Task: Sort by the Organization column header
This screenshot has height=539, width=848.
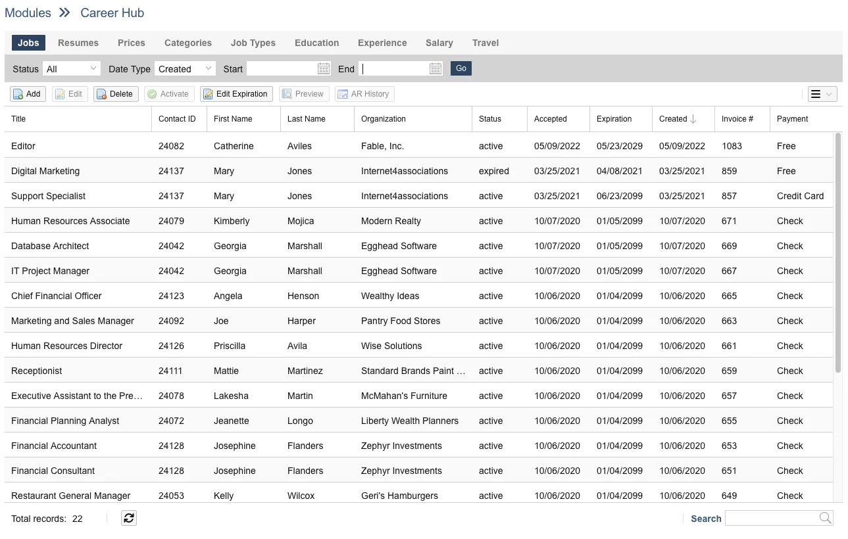Action: [x=384, y=119]
